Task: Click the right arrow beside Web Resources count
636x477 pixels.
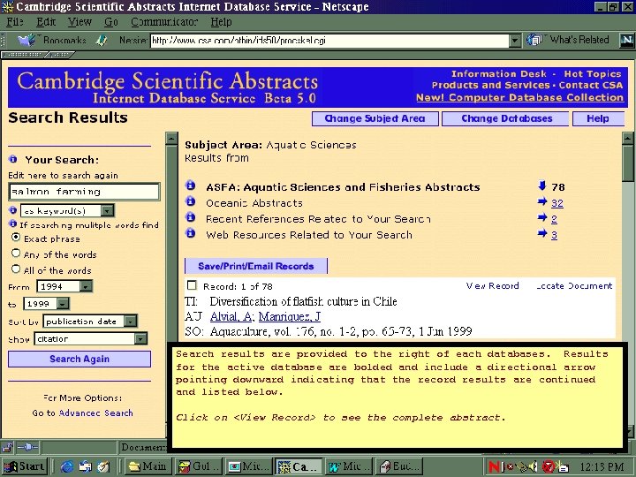Action: click(x=542, y=233)
